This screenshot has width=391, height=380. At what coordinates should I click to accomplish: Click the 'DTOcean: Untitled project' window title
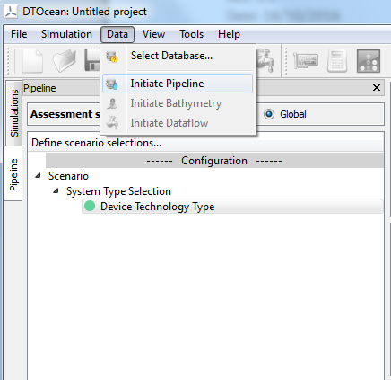pos(85,12)
